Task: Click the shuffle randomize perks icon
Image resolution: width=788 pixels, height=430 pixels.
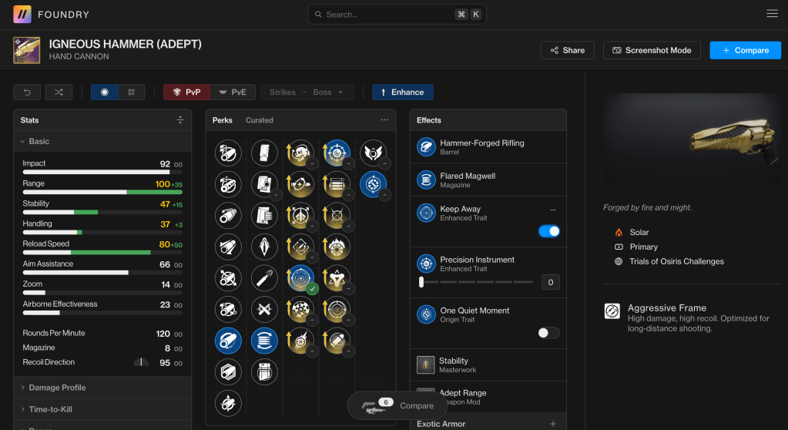Action: tap(59, 92)
